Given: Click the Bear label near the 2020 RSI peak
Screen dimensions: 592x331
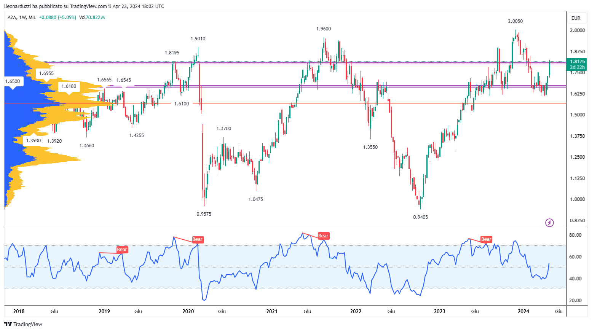Looking at the screenshot, I should pyautogui.click(x=197, y=239).
